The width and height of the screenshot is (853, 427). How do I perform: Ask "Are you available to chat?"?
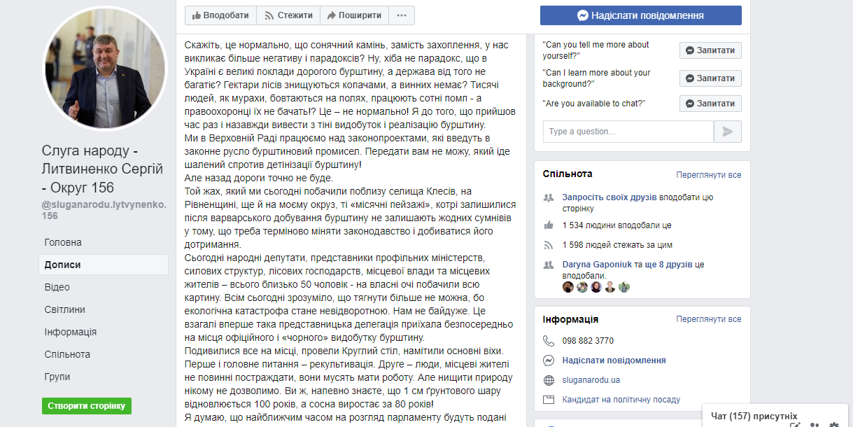(710, 104)
